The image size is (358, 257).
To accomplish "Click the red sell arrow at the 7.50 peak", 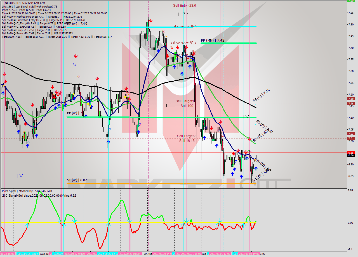I will coord(151,20).
